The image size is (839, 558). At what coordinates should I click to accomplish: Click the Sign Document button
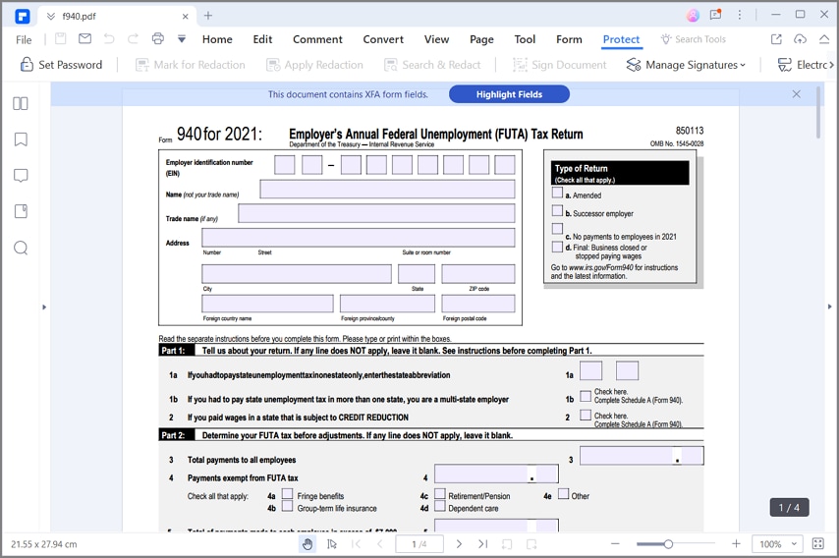(x=559, y=65)
